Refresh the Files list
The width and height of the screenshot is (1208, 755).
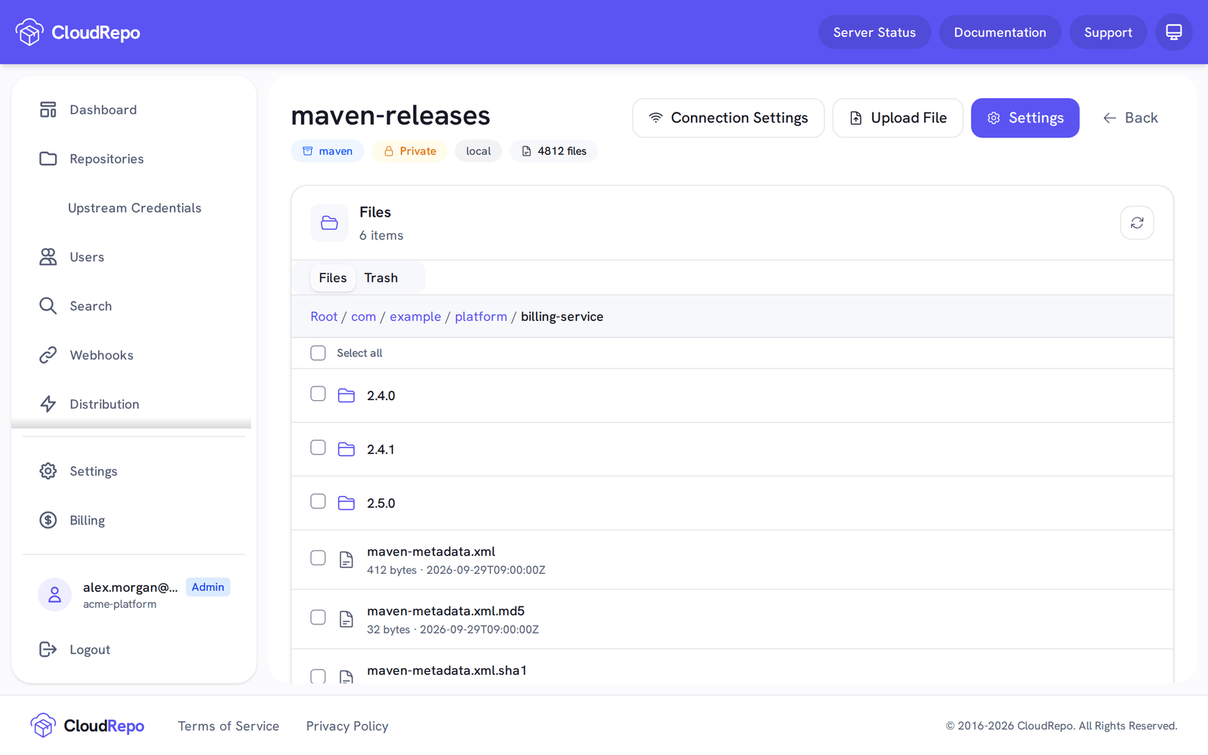pos(1137,223)
